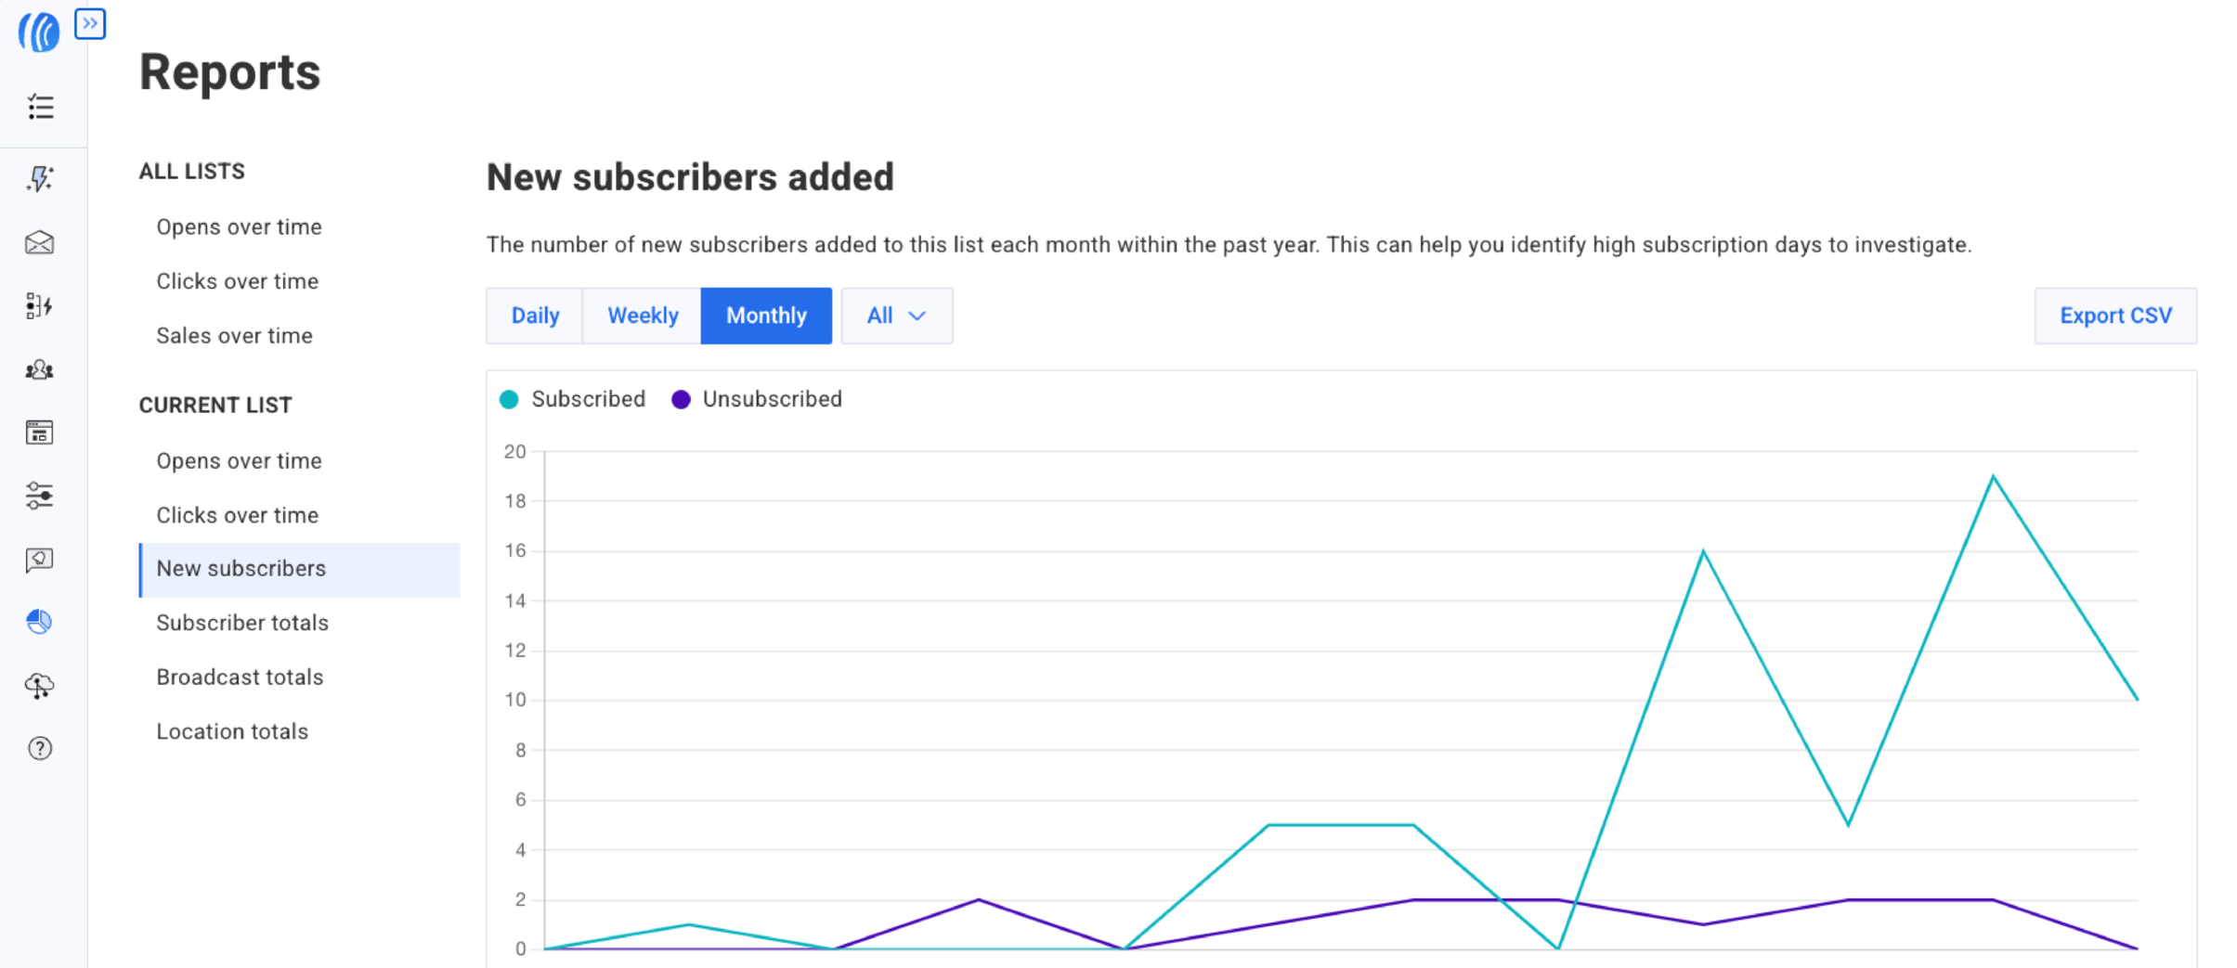The height and width of the screenshot is (968, 2237).
Task: Open the pie chart reports icon
Action: (40, 622)
